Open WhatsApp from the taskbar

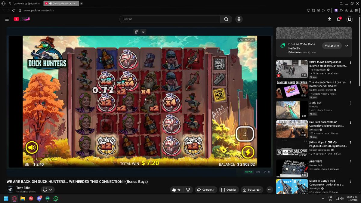coord(56,198)
